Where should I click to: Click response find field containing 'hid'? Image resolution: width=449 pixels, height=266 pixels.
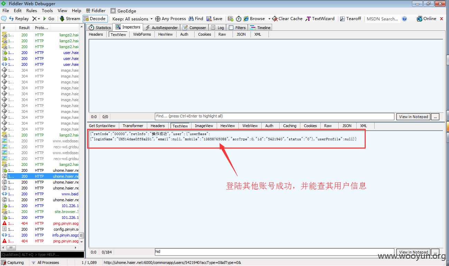tap(274, 252)
